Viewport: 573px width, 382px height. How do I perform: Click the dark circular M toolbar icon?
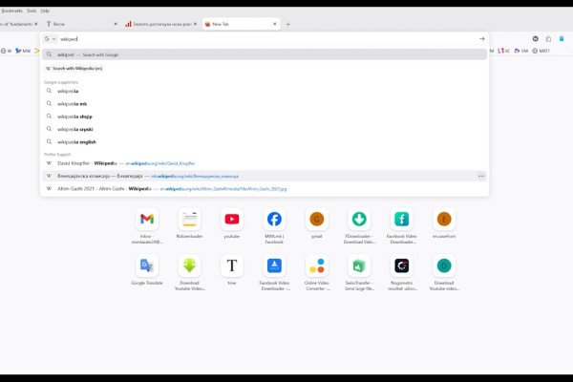click(535, 39)
